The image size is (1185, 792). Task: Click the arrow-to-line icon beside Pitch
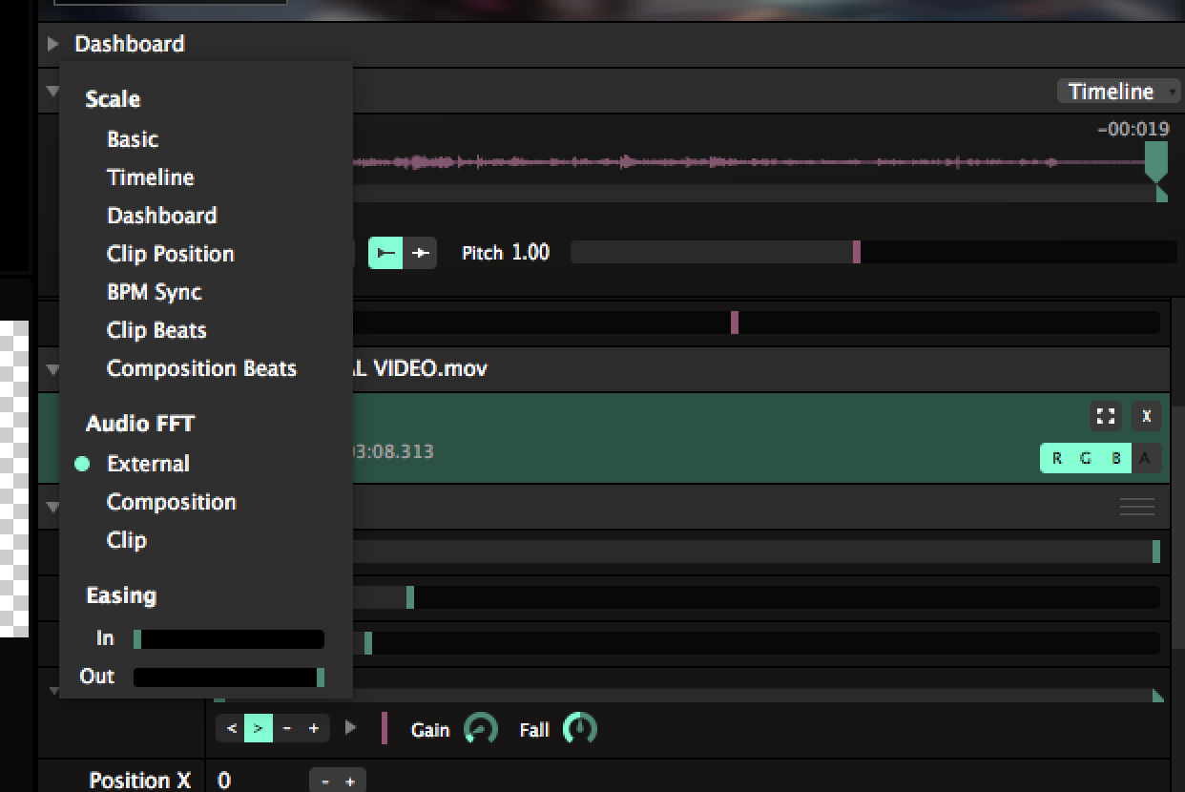(x=420, y=253)
